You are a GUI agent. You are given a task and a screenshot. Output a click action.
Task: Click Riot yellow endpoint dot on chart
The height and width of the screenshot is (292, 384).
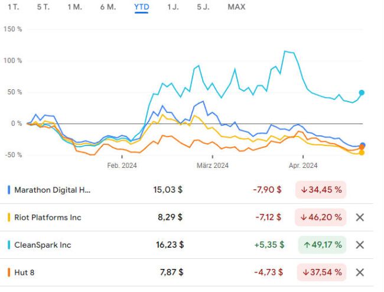[362, 153]
